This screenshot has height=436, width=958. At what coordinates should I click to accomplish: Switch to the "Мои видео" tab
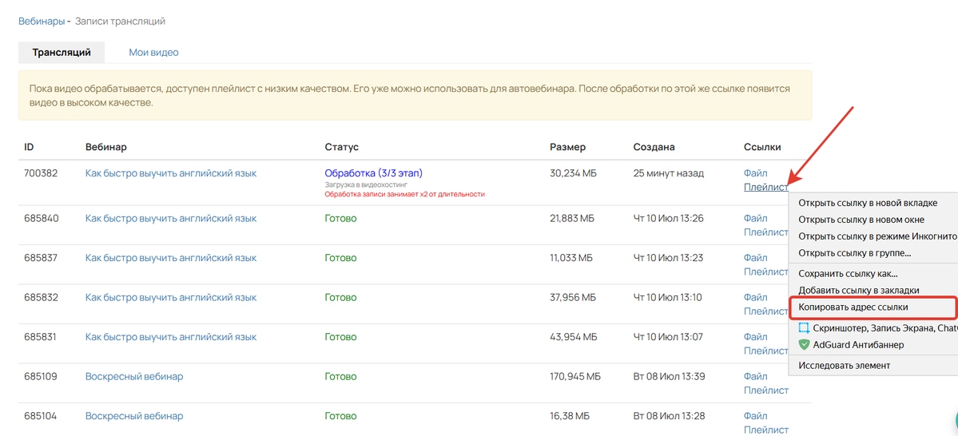153,53
